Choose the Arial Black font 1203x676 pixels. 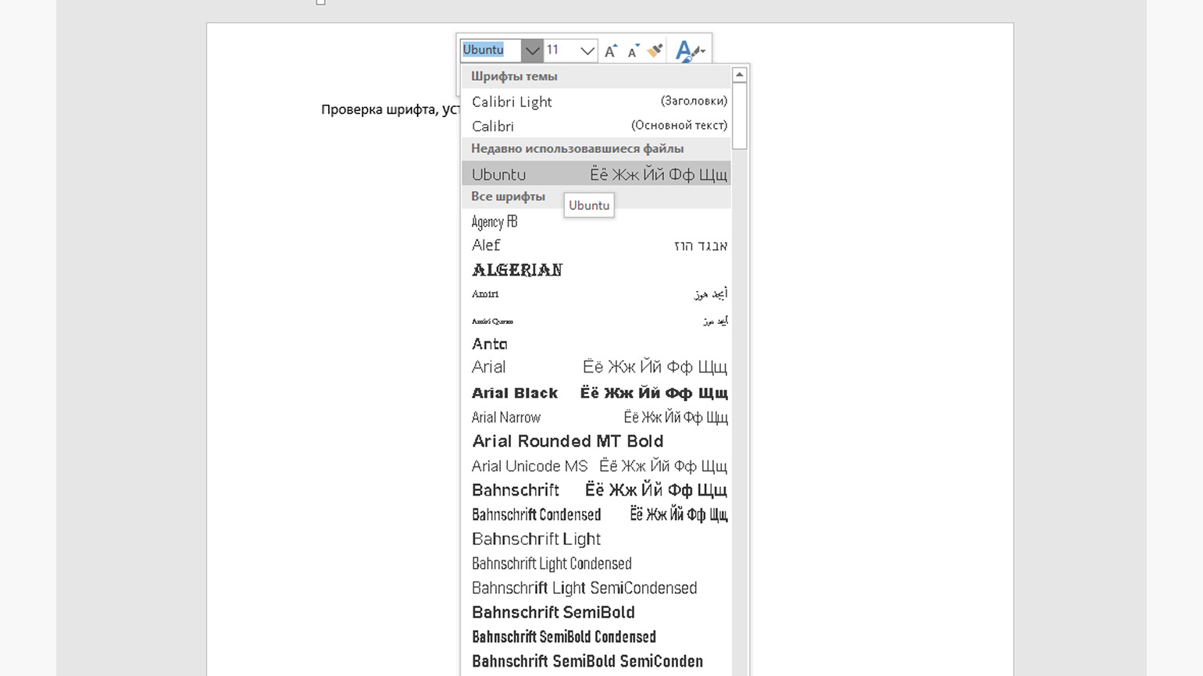click(514, 393)
